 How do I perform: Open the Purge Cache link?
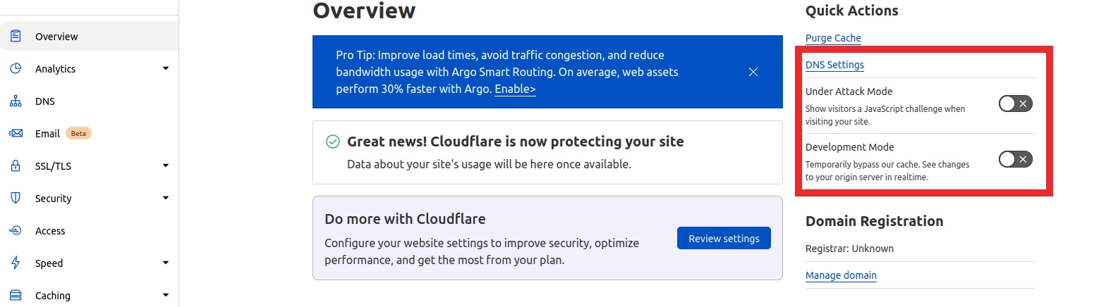pyautogui.click(x=833, y=38)
